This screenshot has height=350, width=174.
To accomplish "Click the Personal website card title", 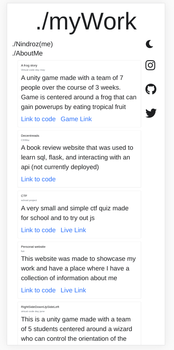I will pos(33,247).
